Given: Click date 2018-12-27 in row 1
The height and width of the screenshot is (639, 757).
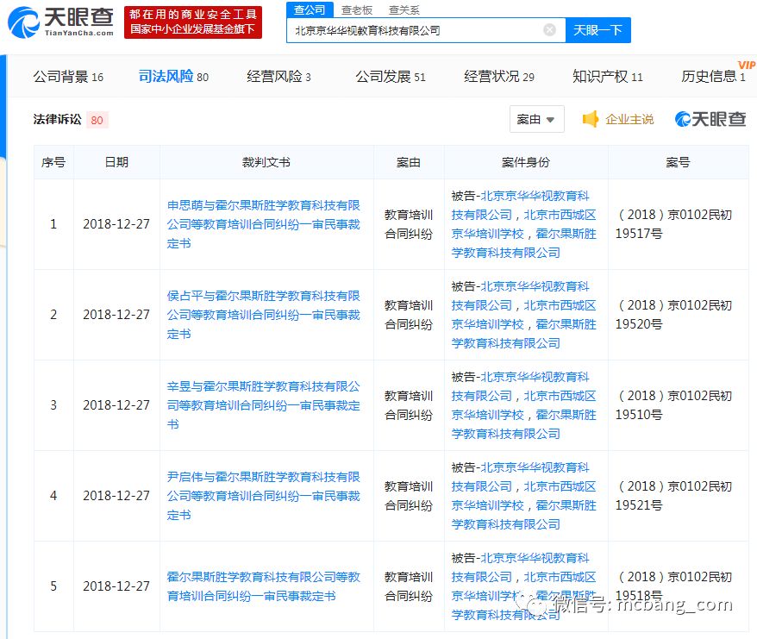Looking at the screenshot, I should pos(116,224).
